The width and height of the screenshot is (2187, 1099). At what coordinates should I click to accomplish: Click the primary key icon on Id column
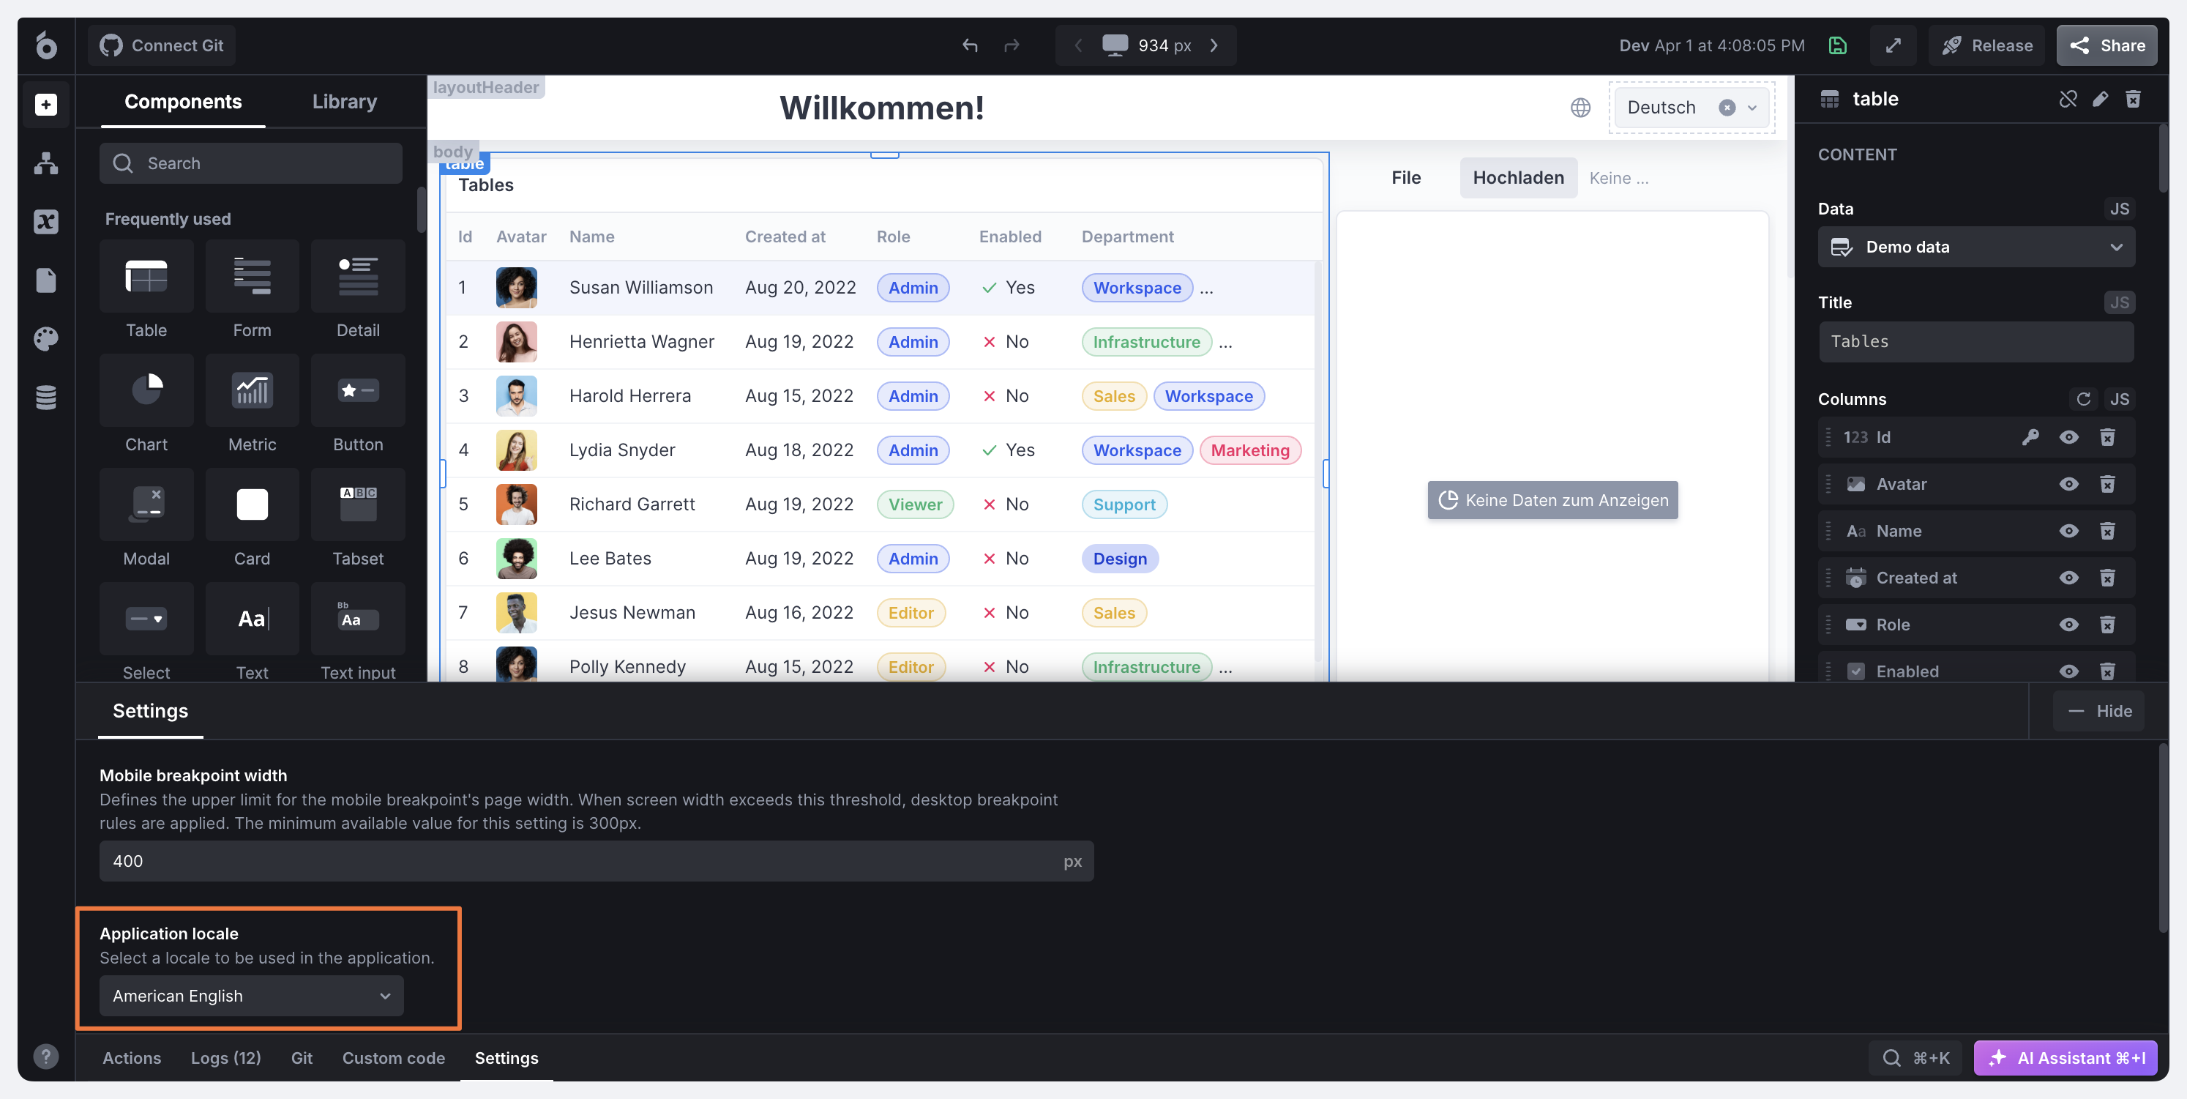[2030, 436]
